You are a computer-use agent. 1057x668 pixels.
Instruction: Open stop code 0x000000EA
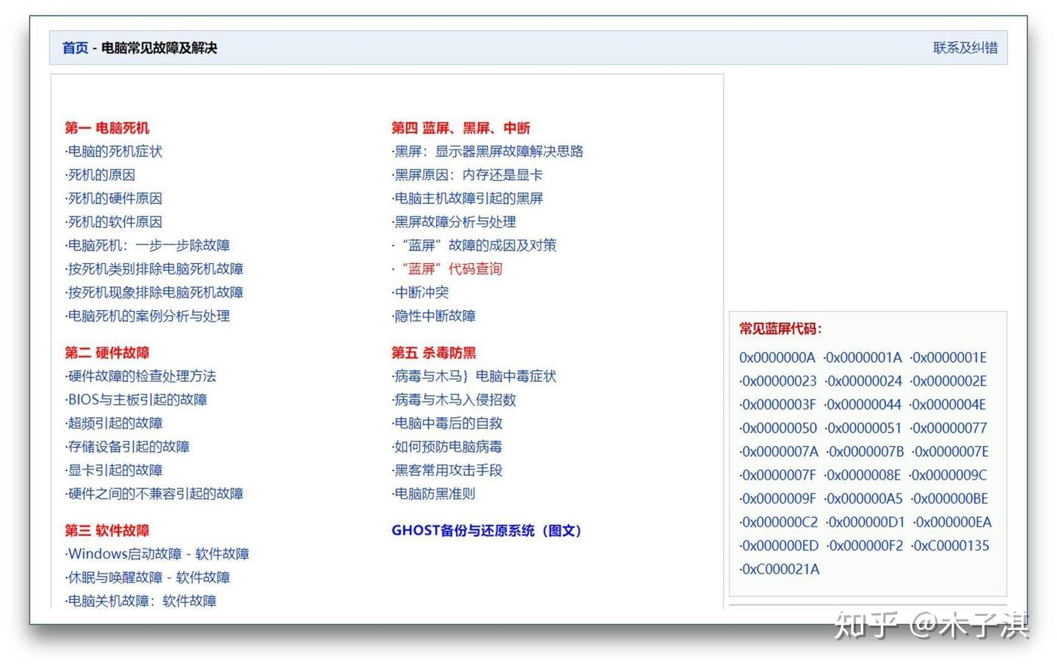(954, 521)
